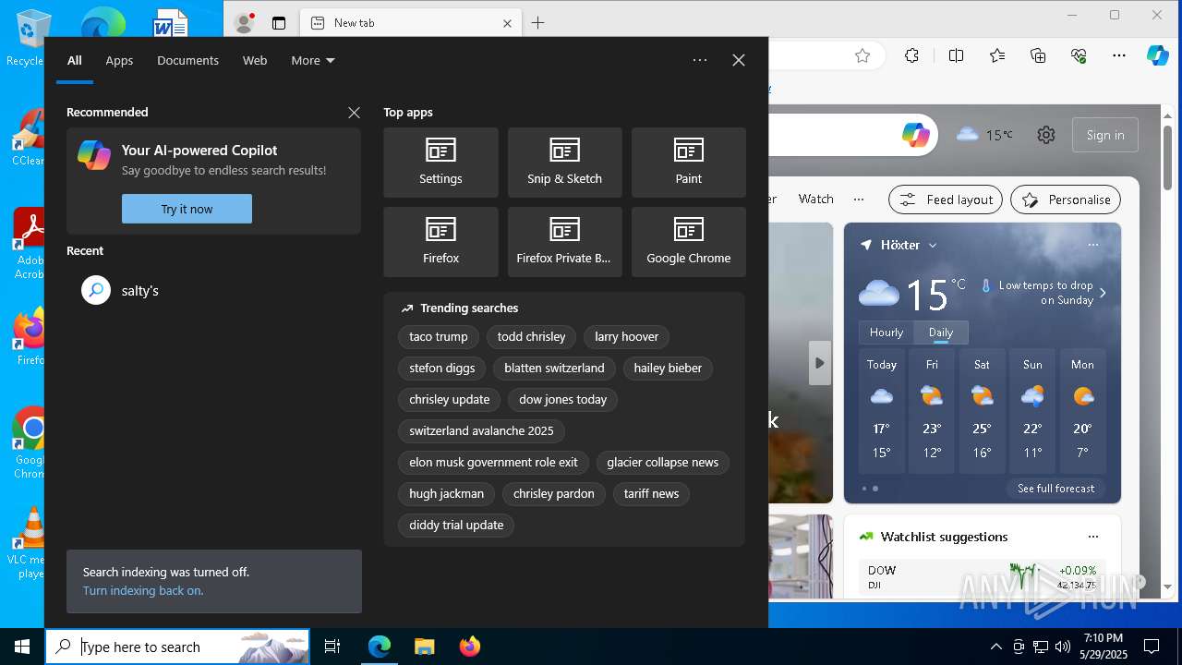Open Firefox from taskbar
Image resolution: width=1182 pixels, height=665 pixels.
point(469,647)
